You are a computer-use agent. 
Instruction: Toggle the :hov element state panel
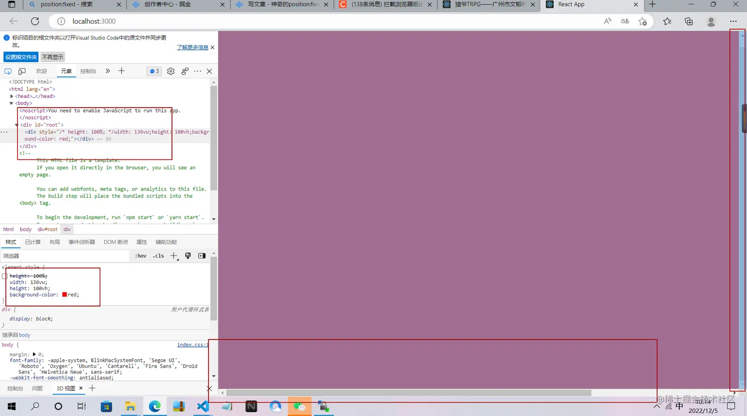(x=141, y=256)
